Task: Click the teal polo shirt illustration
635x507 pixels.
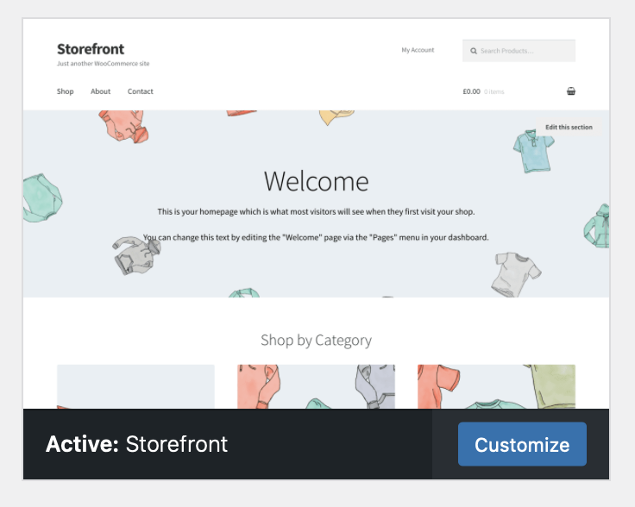Action: 529,149
